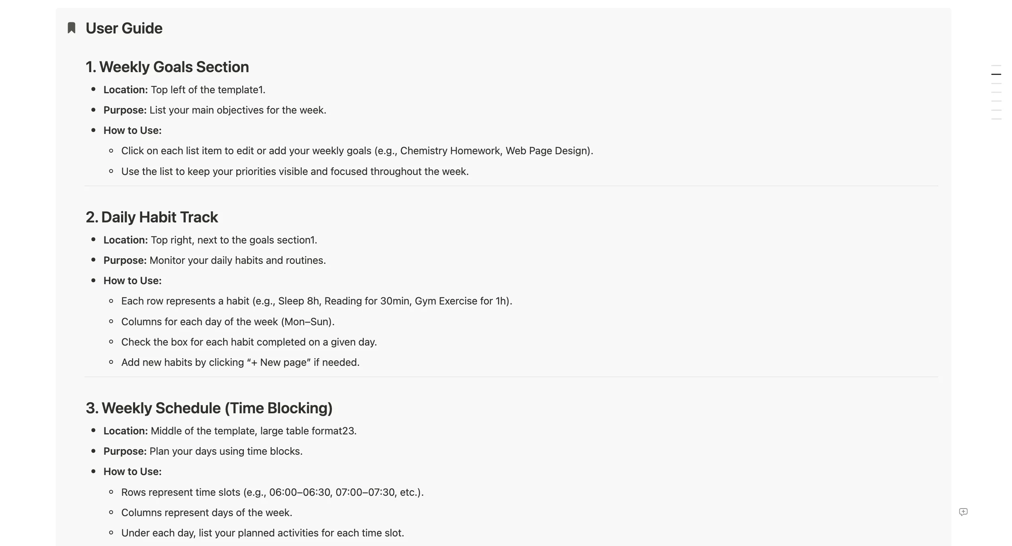Viewport: 1012px width, 546px height.
Task: Click the "Add new habits by clicking" line
Action: point(240,363)
